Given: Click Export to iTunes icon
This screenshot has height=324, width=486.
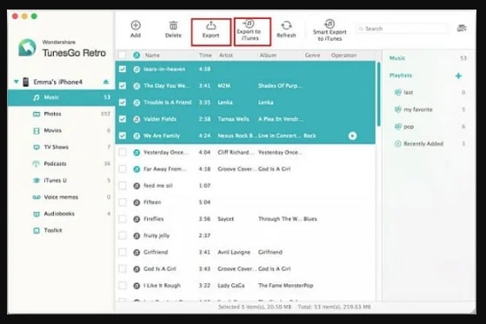Looking at the screenshot, I should (x=249, y=23).
